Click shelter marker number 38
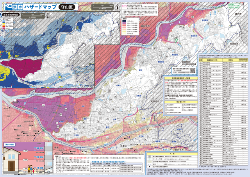Screen dimensions: 250x177 pyautogui.click(x=193, y=17)
